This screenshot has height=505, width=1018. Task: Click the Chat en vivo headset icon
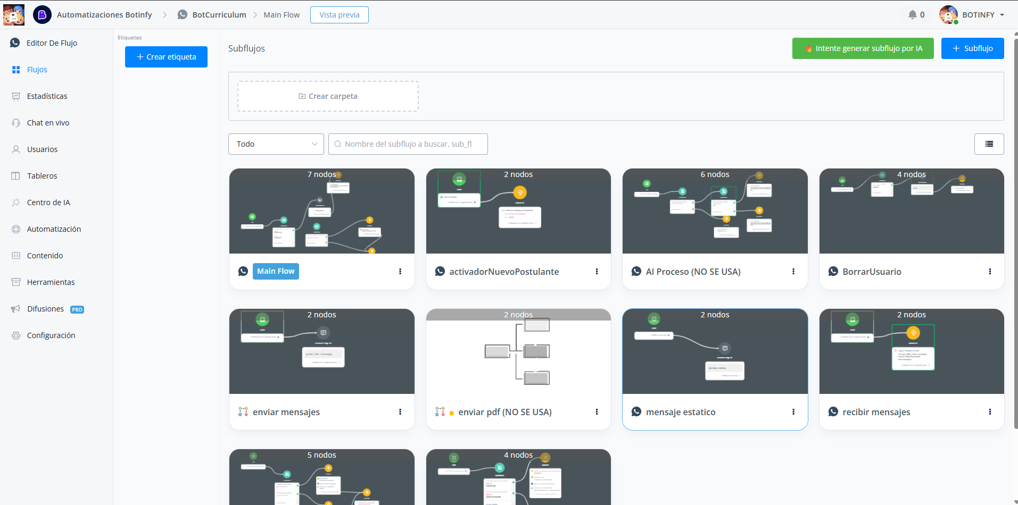(x=16, y=123)
